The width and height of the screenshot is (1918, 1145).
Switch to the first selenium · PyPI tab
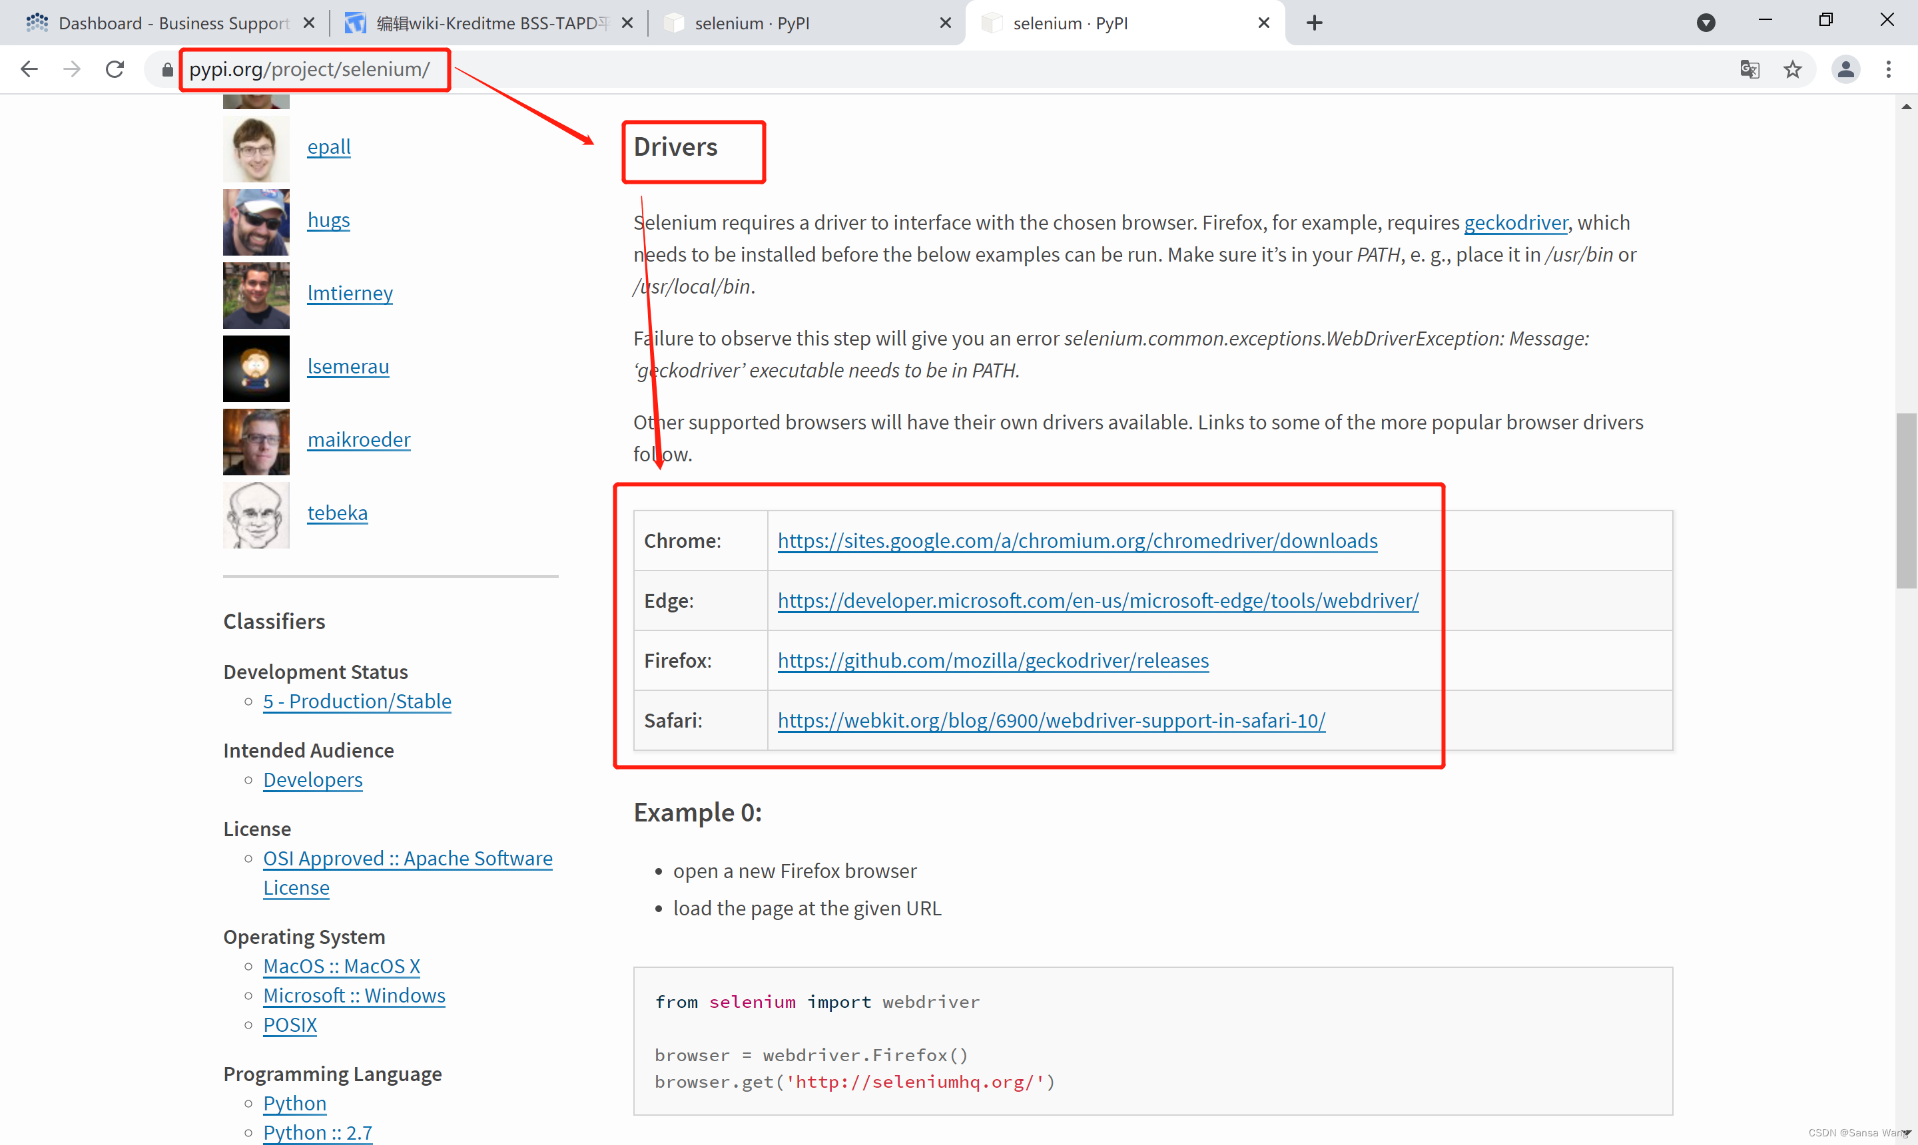(806, 23)
